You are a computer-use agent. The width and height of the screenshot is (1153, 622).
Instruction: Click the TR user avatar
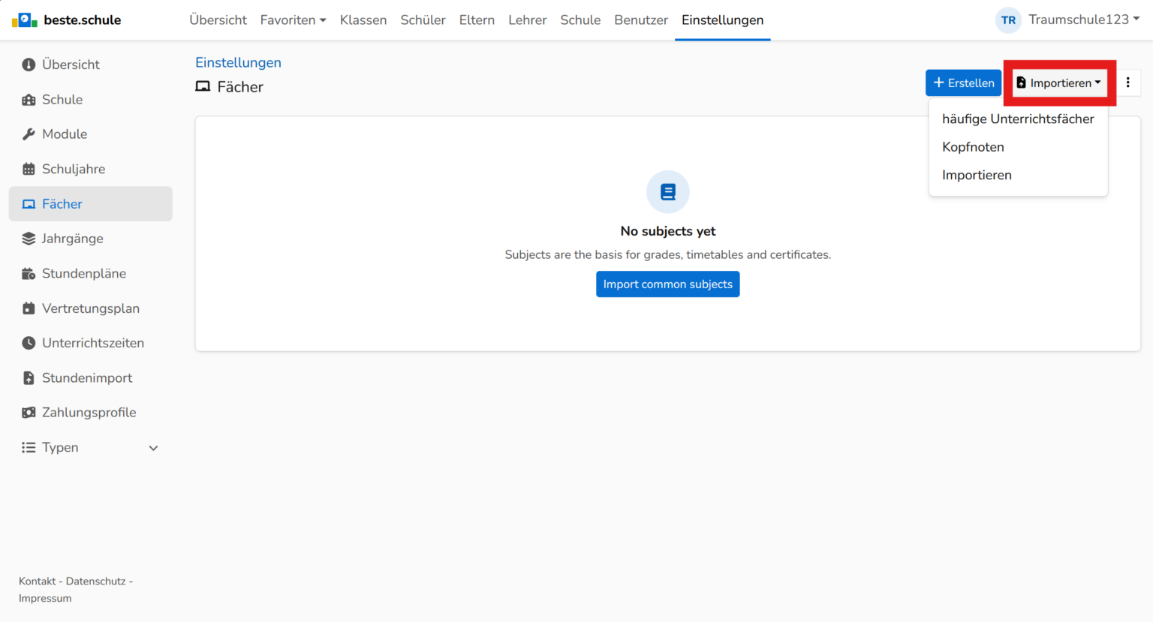[1008, 20]
